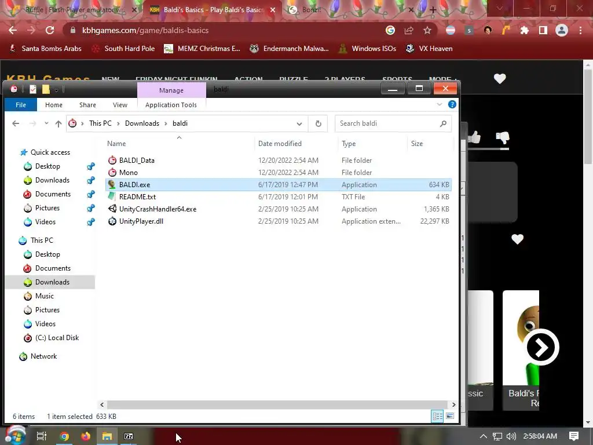Switch to large thumbnails view icon
This screenshot has height=445, width=593.
(x=449, y=416)
